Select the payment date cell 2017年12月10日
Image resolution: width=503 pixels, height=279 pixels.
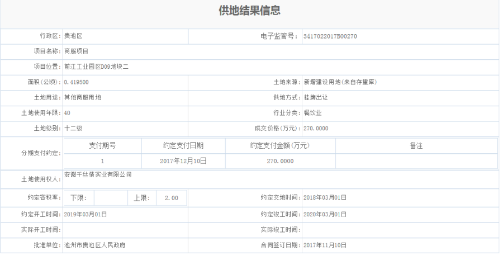tap(183, 161)
